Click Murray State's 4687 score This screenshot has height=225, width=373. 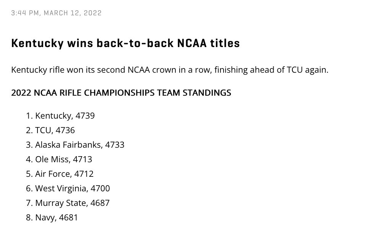[100, 203]
